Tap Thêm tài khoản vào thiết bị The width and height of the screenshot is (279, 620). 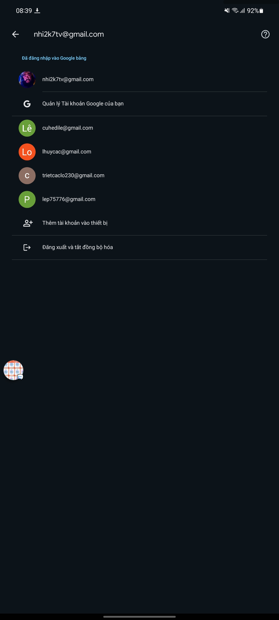75,223
